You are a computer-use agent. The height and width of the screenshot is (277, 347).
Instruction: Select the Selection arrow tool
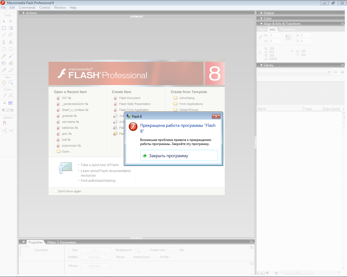point(4,21)
